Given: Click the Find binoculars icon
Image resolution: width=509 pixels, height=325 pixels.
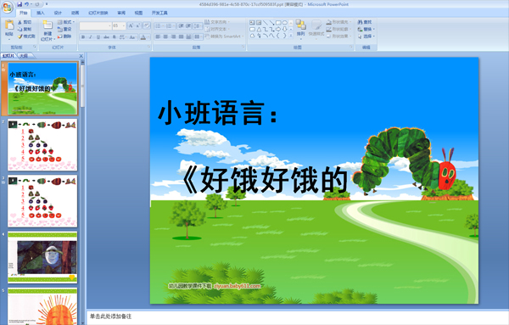Looking at the screenshot, I should point(360,22).
